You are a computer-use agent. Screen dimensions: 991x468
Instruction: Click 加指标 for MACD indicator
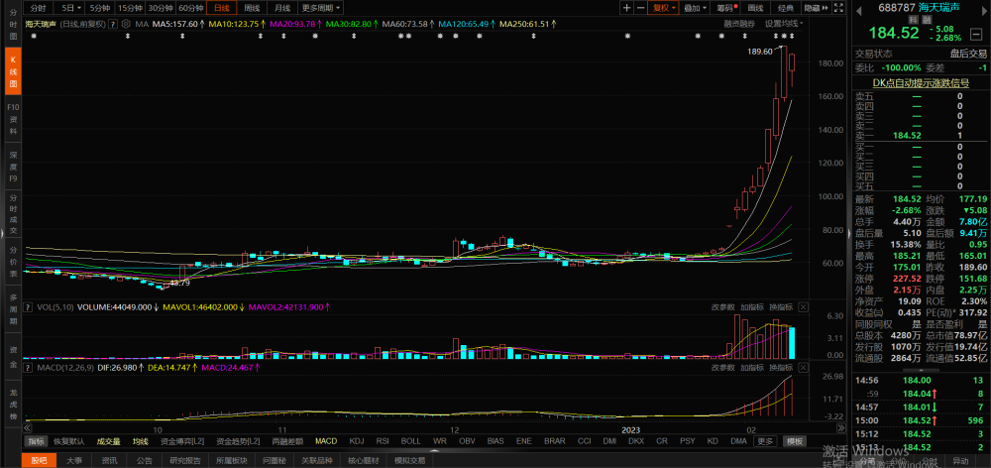pos(752,367)
